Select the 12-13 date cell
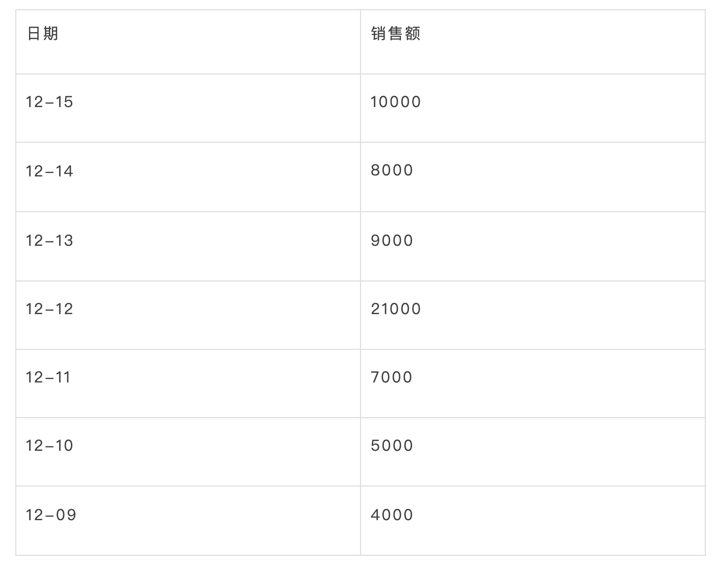This screenshot has width=718, height=563. click(188, 246)
